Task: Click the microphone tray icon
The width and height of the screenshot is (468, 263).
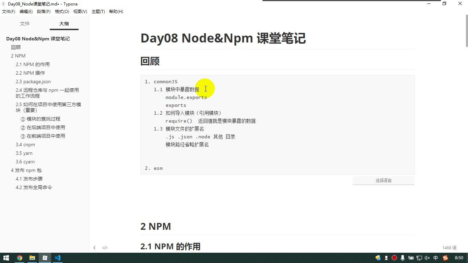Action: tap(402, 258)
